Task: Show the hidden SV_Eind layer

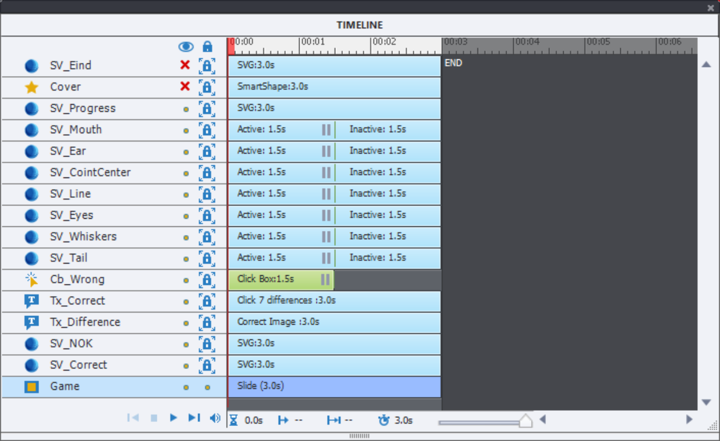Action: point(185,65)
